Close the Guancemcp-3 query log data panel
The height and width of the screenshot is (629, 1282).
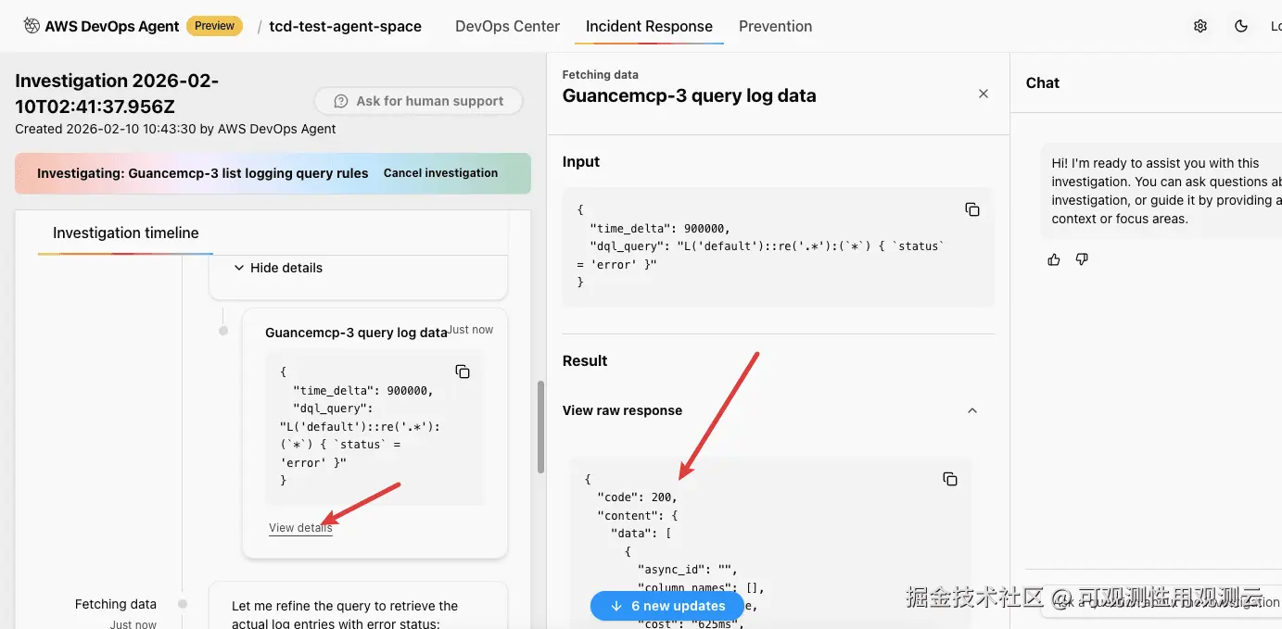point(984,94)
